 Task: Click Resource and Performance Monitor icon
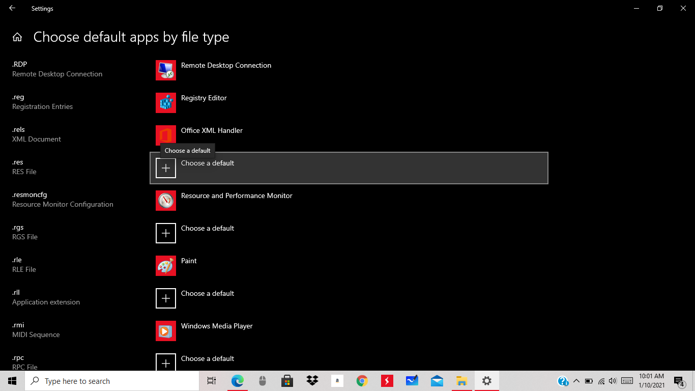166,201
